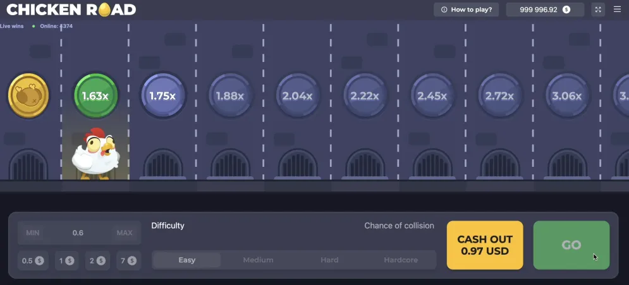
Task: Click the green GO button
Action: click(571, 245)
